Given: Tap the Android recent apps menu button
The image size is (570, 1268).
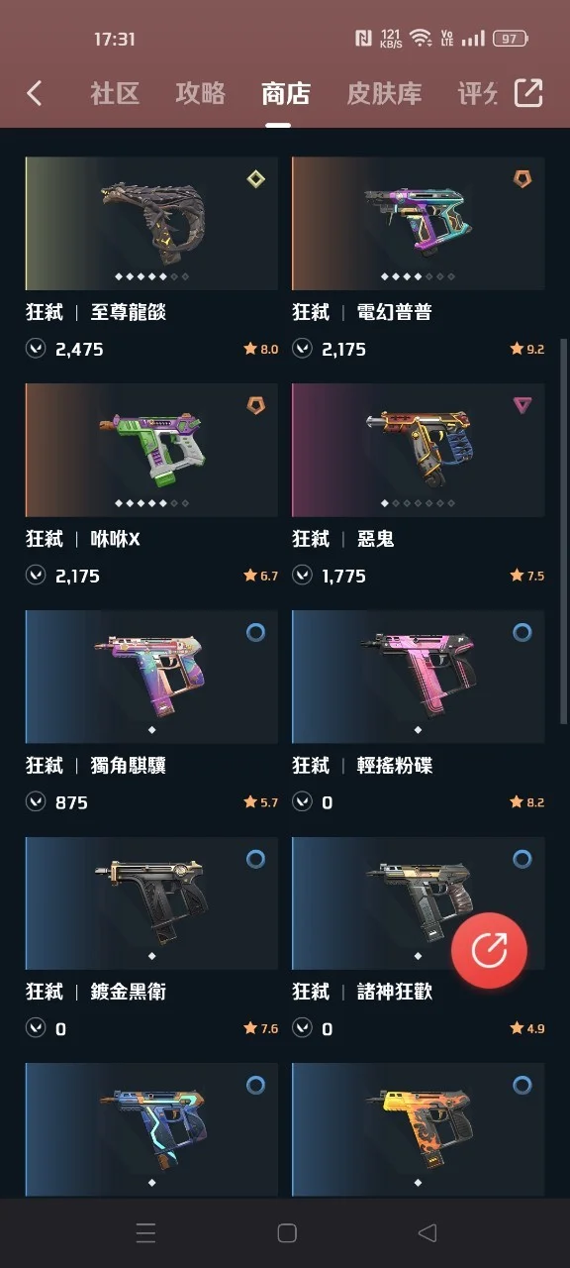Looking at the screenshot, I should tap(145, 1232).
